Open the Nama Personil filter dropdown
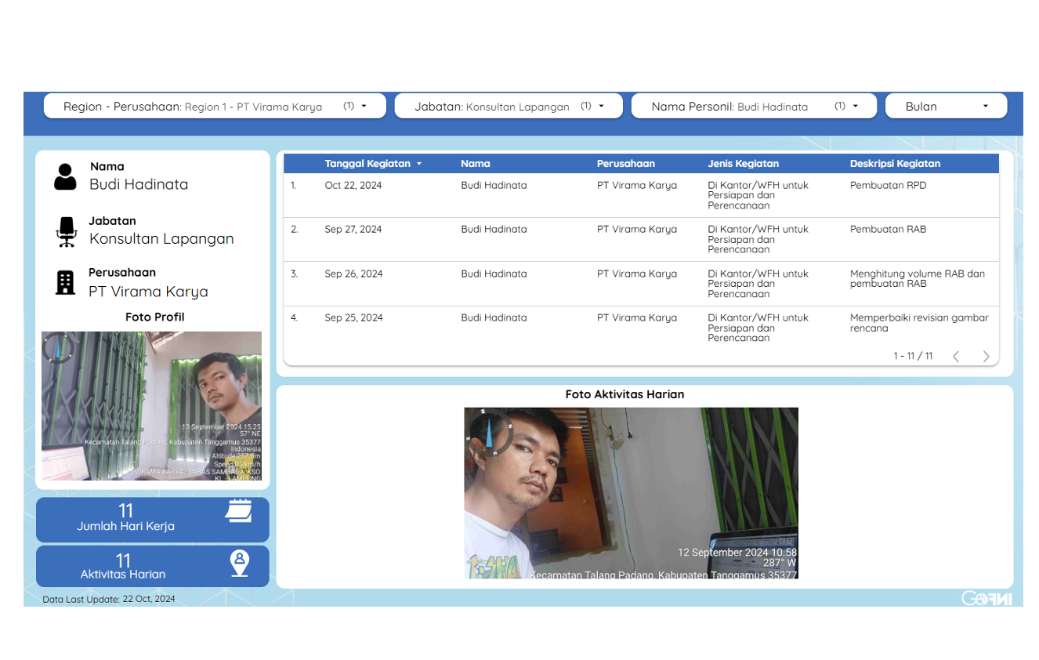Viewport: 1039px width, 660px height. [x=754, y=107]
